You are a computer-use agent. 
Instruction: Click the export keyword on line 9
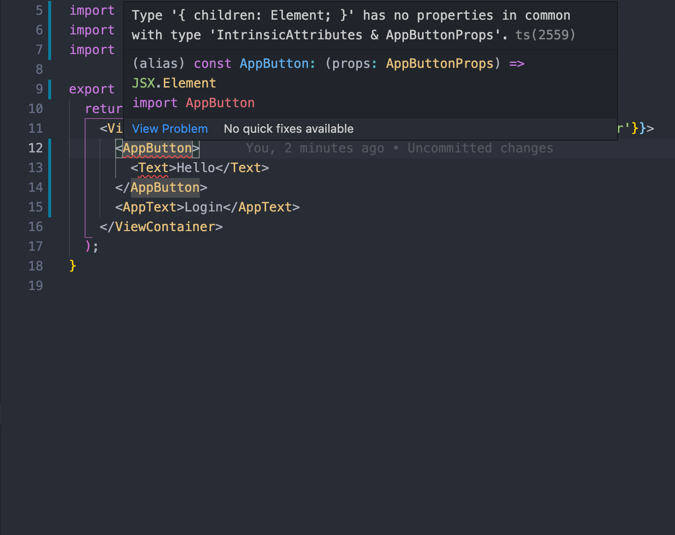pyautogui.click(x=92, y=89)
